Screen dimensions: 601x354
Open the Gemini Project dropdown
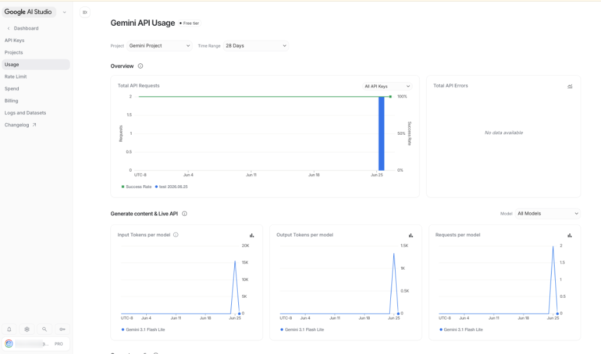point(160,46)
